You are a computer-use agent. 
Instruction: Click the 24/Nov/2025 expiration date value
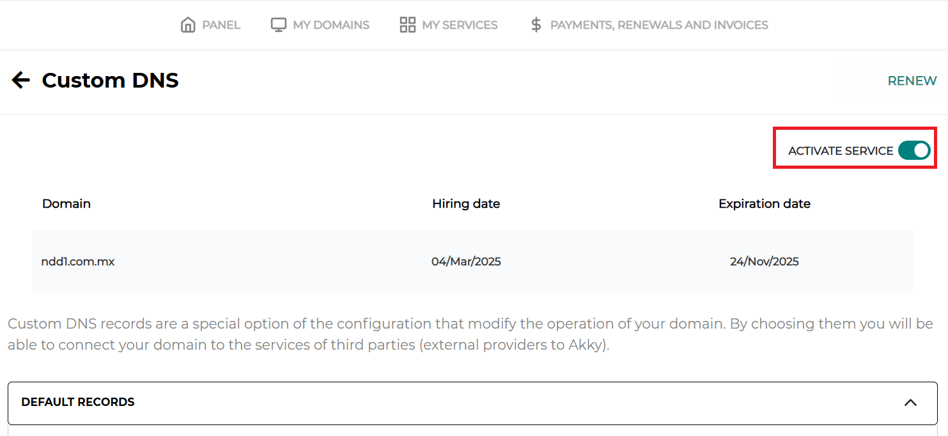click(764, 261)
